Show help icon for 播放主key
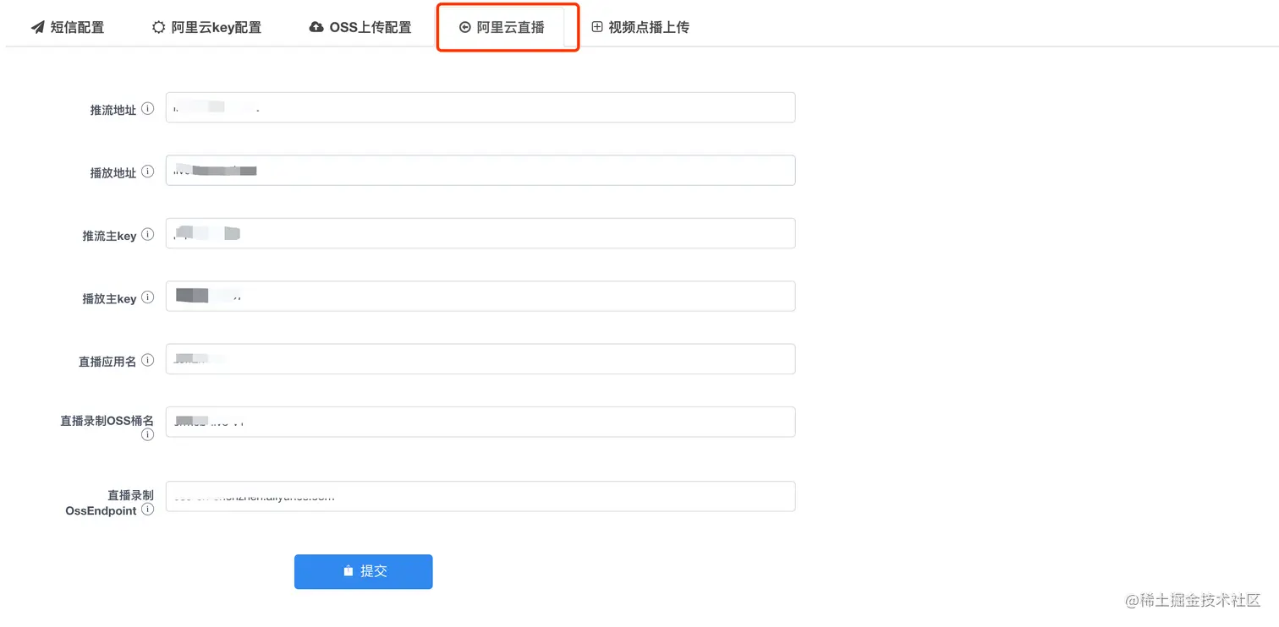The width and height of the screenshot is (1279, 627). (148, 297)
